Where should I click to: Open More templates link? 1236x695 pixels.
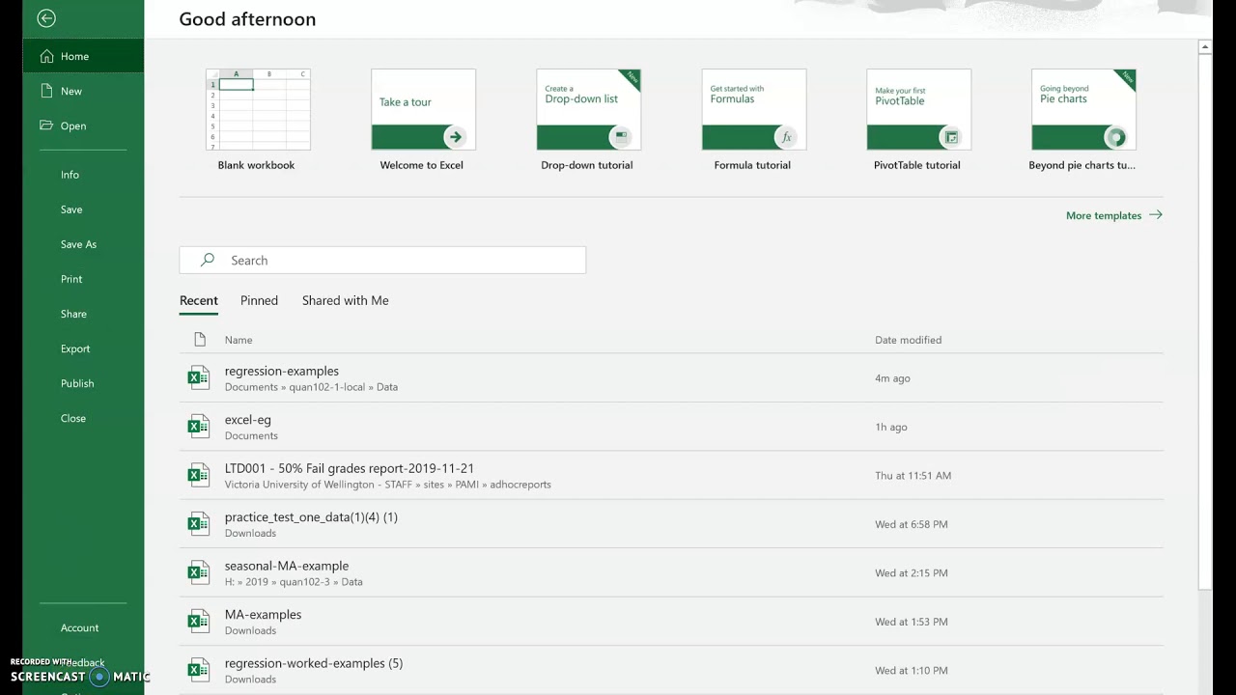pos(1113,215)
